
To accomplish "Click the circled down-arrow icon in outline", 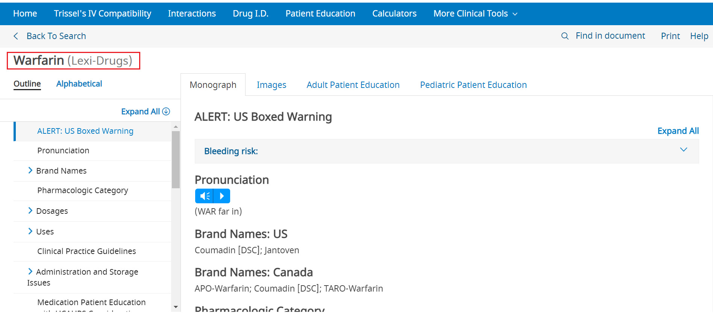I will (x=166, y=112).
